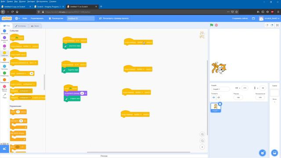Go back in browser history

point(3,12)
